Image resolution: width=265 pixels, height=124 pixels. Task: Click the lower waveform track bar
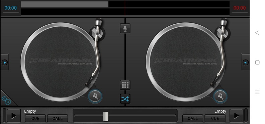tap(125, 12)
